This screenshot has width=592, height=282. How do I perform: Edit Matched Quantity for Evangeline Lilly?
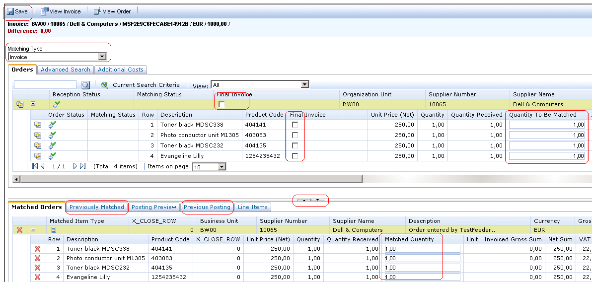tap(422, 277)
